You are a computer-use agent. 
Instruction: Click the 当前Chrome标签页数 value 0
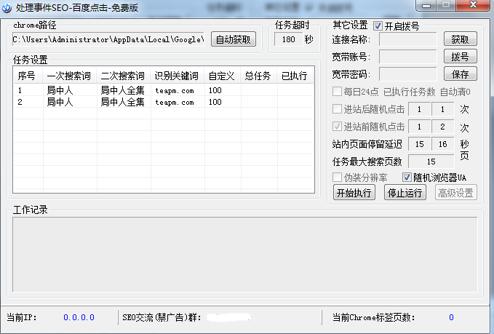click(x=451, y=317)
